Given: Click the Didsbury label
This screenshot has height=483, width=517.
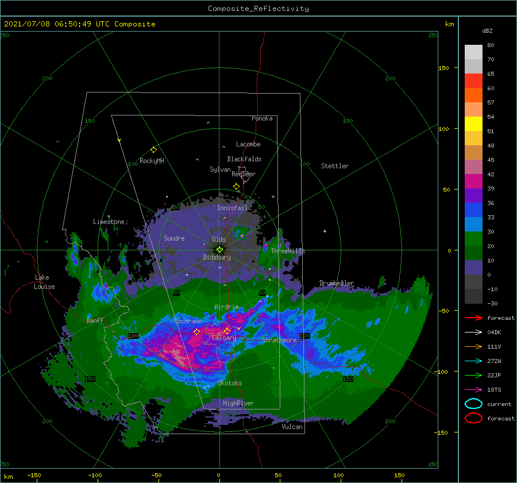Looking at the screenshot, I should (217, 257).
